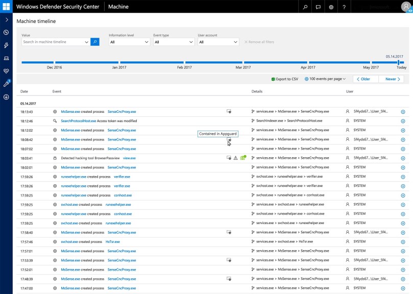Screen dimensions: 413x294
Task: Click the help question mark icon
Action: coord(344,7)
